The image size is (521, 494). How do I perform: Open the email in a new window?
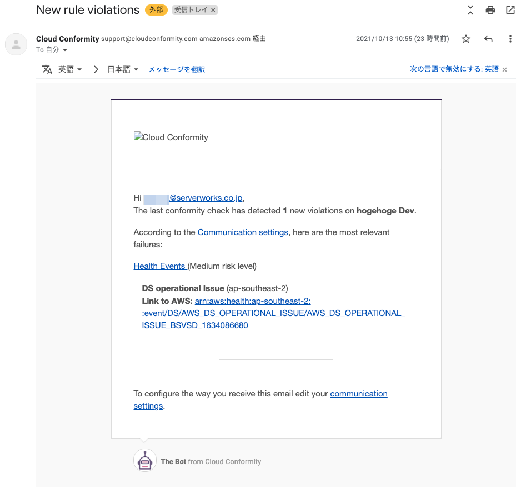click(510, 10)
